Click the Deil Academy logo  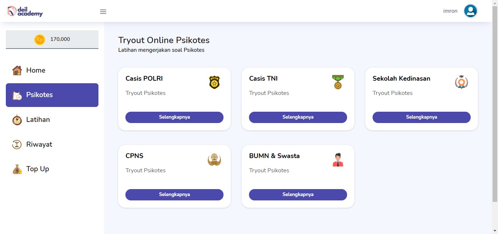[25, 11]
